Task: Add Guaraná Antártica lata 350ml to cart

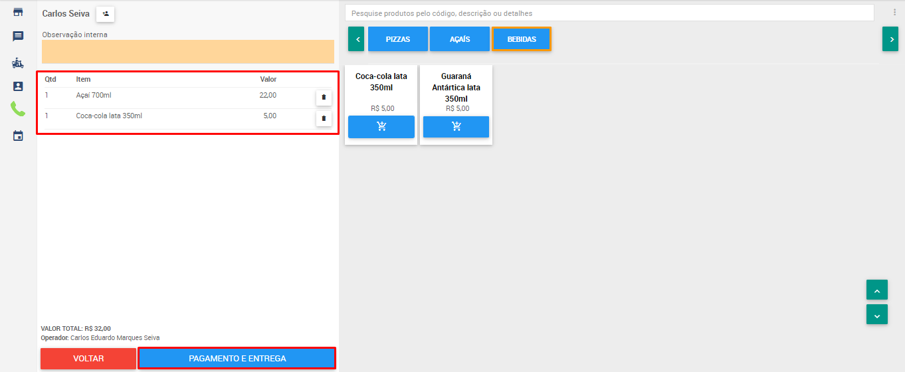Action: (456, 126)
